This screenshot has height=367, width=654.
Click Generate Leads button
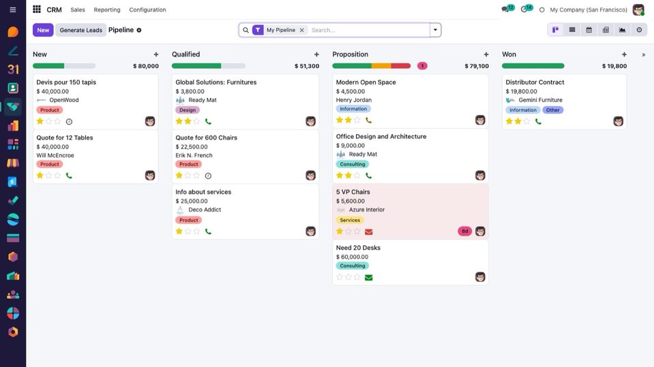[80, 30]
